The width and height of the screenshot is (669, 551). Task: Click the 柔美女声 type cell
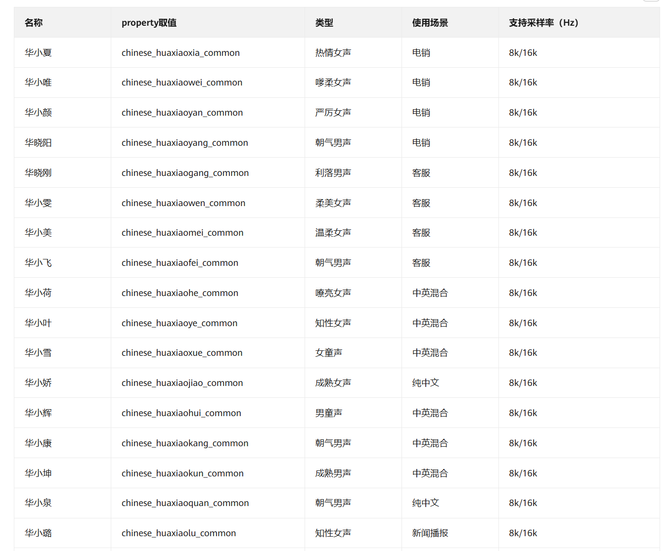click(x=333, y=203)
